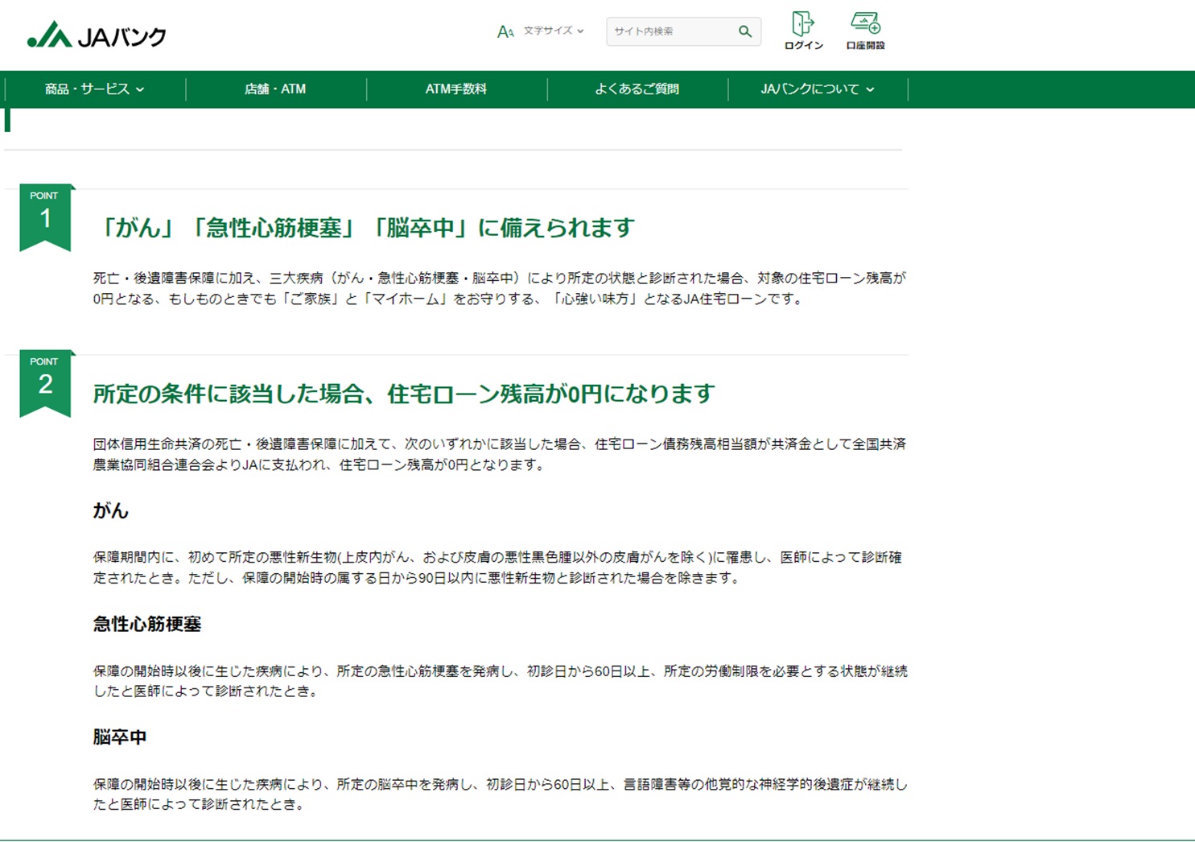Open the 店舗・ATM menu item
1195x842 pixels.
[275, 89]
